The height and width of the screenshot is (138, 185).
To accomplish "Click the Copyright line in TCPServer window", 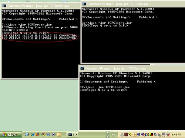I will (x=38, y=14).
